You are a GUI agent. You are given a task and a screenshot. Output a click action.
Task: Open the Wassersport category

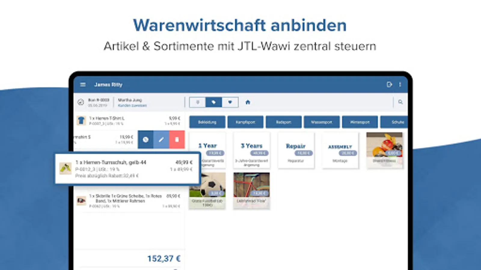pos(322,122)
